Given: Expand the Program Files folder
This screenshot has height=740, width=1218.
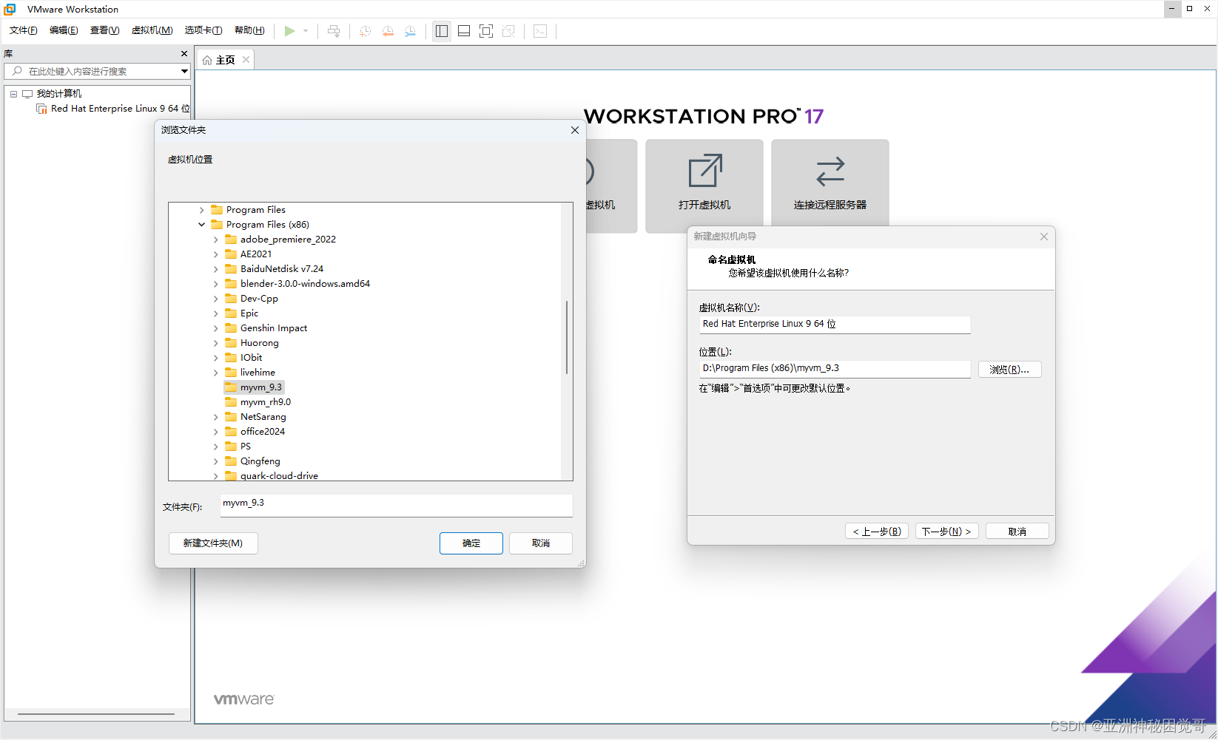Looking at the screenshot, I should point(201,210).
